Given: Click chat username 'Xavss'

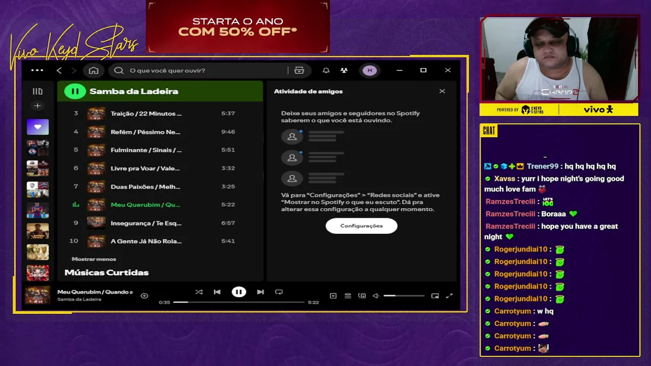Looking at the screenshot, I should [x=505, y=179].
